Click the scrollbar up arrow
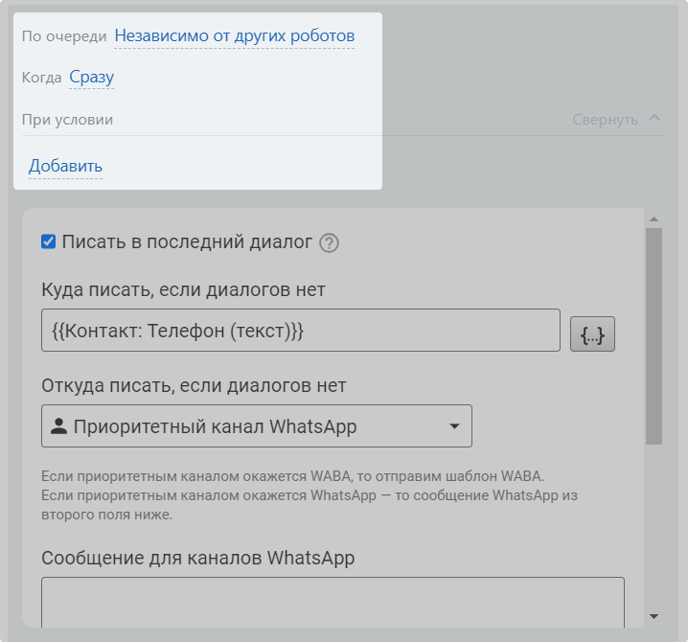The image size is (688, 642). tap(654, 218)
